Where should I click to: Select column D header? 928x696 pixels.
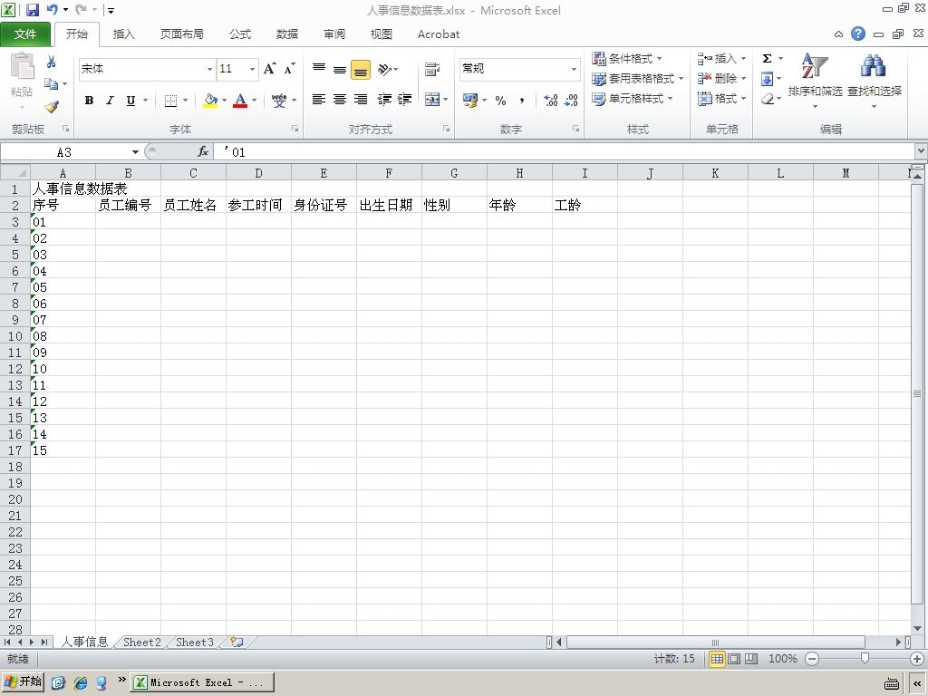pos(258,173)
